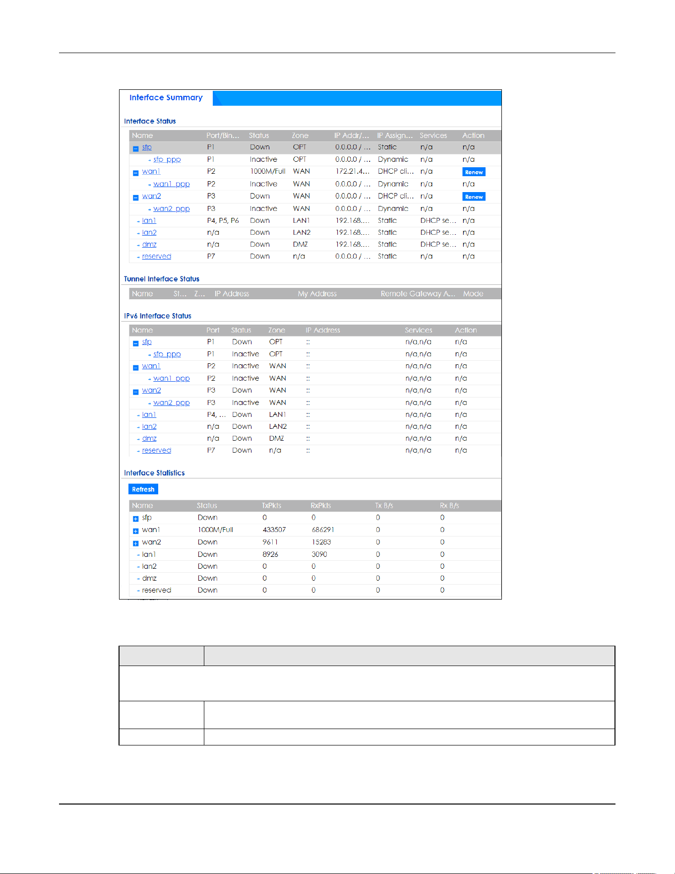This screenshot has height=874, width=675.
Task: Click the 686291 RxPkts value for wan1
Action: click(323, 530)
